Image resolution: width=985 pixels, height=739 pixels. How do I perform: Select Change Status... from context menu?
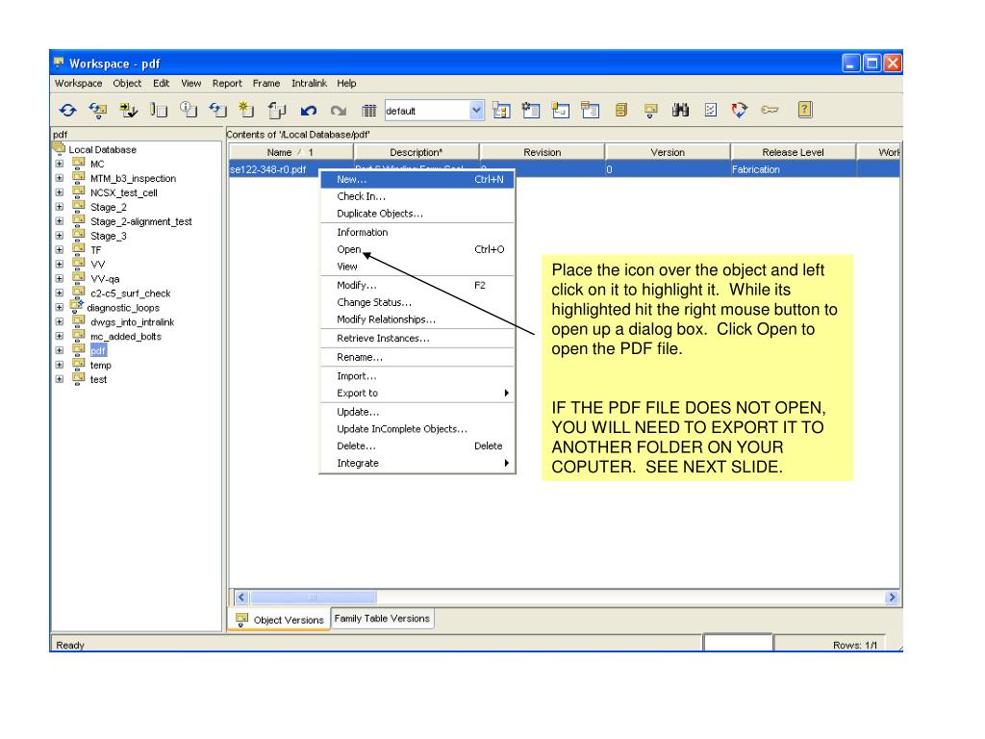(x=417, y=302)
